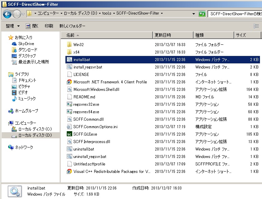Expand the tools breadcrumb arrow
Viewport: 262px width, 199px height.
[114, 13]
